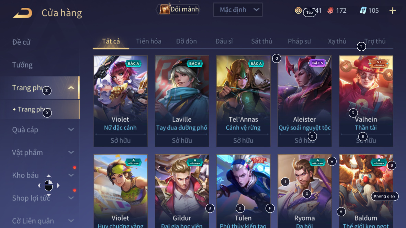Screen dimensions: 406x228
Task: Click the gold coin currency icon
Action: [298, 10]
